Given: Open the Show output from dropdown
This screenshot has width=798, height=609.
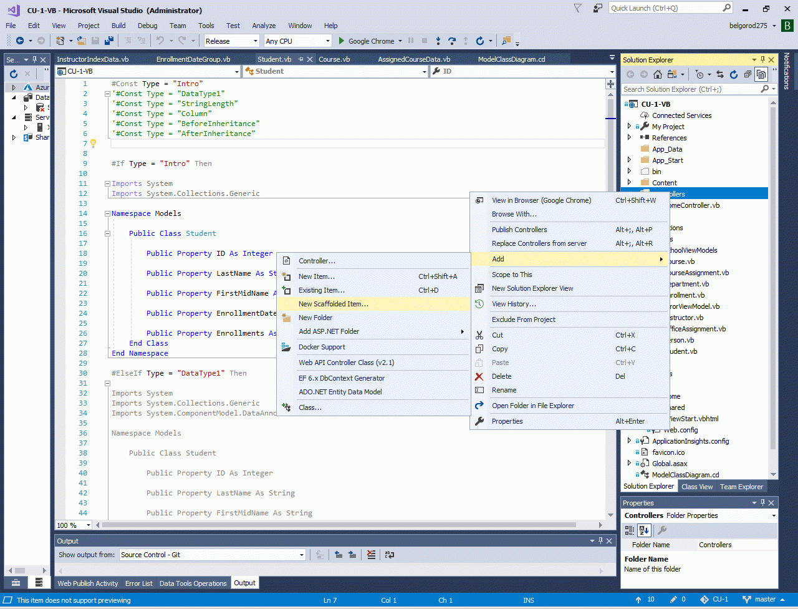Looking at the screenshot, I should coord(213,555).
